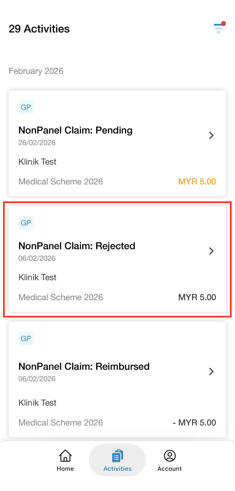Screen dimensions: 235x491
Task: Switch to the Account tab label
Action: pyautogui.click(x=170, y=469)
